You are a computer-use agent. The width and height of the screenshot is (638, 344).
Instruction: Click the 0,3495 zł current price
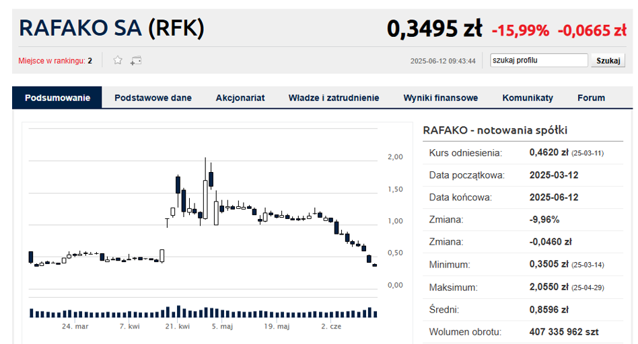(434, 29)
